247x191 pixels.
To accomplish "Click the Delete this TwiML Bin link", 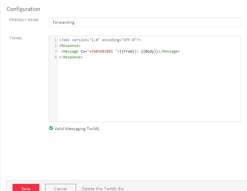I will coord(103,188).
